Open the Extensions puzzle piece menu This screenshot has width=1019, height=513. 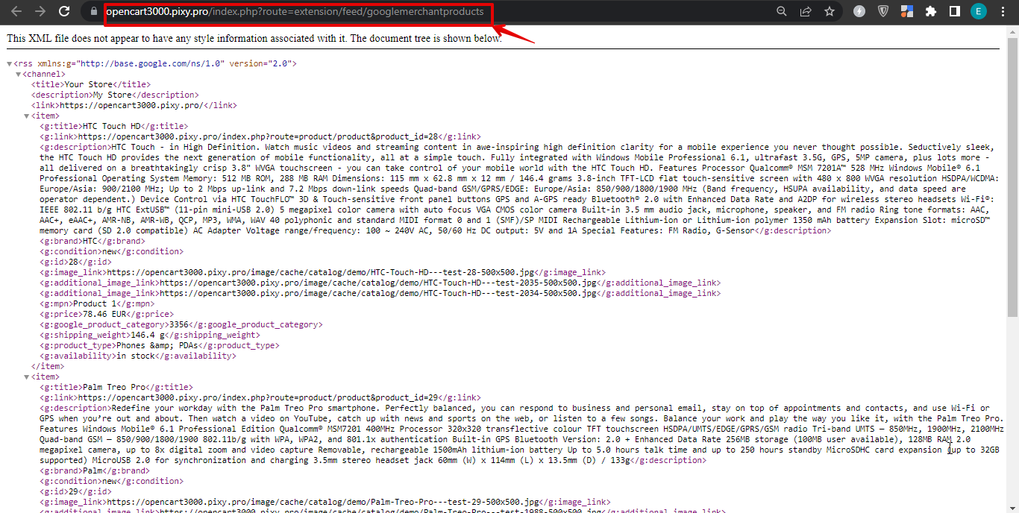tap(930, 11)
